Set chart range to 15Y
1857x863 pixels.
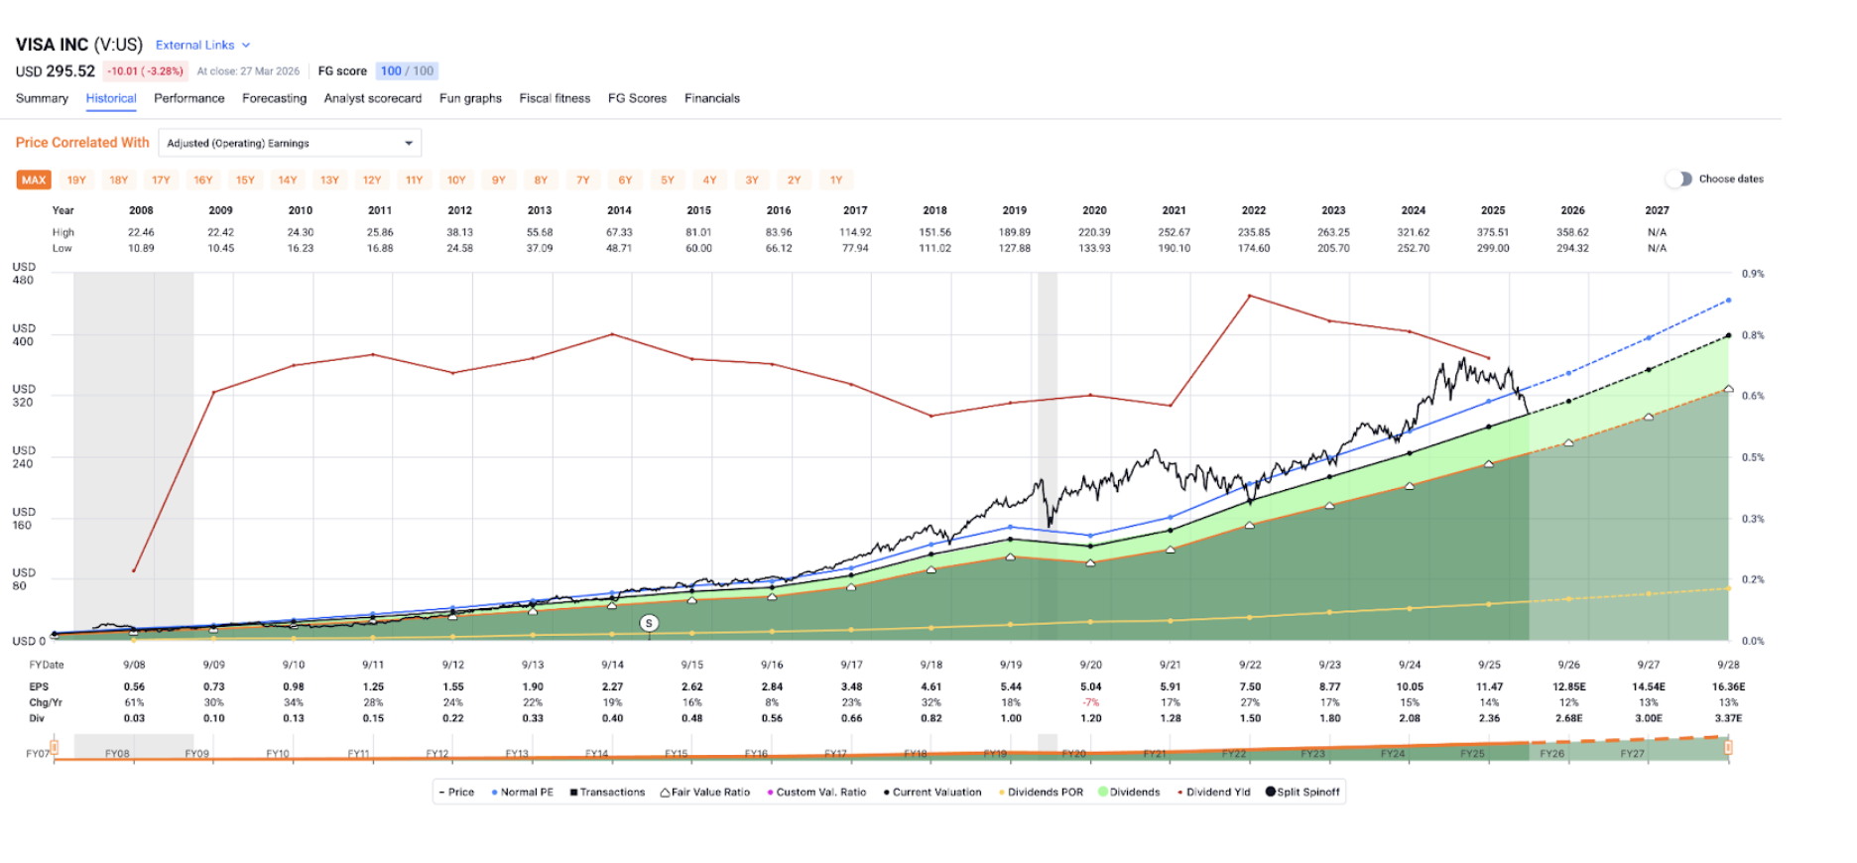click(x=245, y=180)
